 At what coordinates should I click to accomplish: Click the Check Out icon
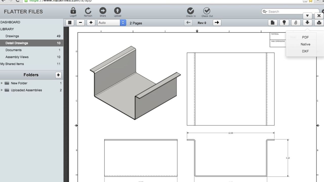pyautogui.click(x=207, y=11)
